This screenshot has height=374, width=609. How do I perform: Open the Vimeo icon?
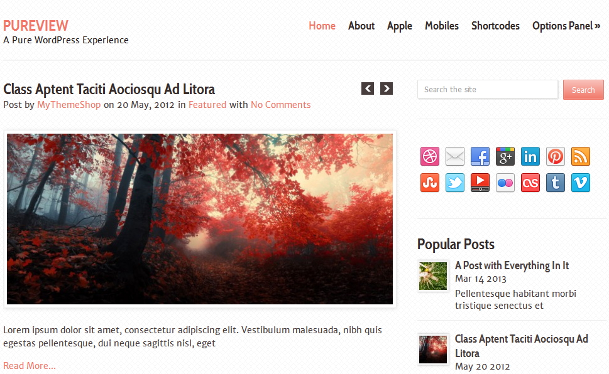click(581, 183)
